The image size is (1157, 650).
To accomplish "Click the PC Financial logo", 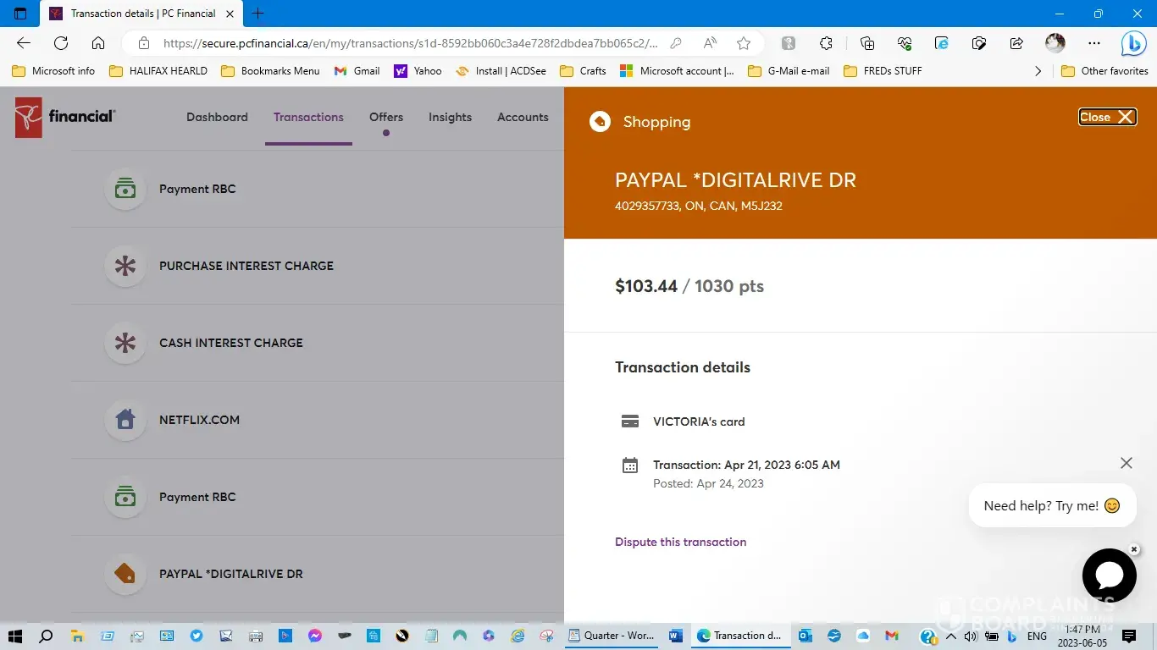I will (x=65, y=117).
